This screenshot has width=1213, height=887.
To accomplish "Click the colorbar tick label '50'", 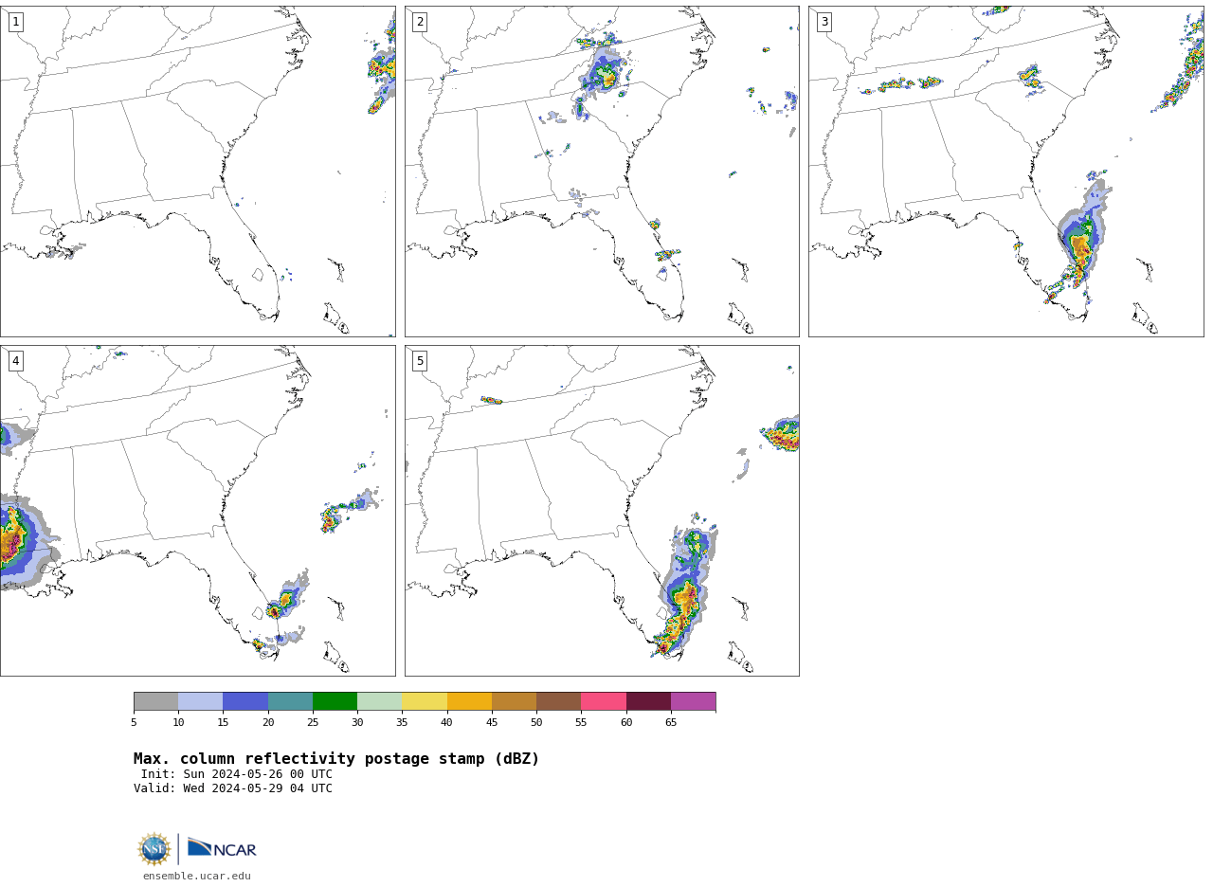I will click(x=536, y=722).
